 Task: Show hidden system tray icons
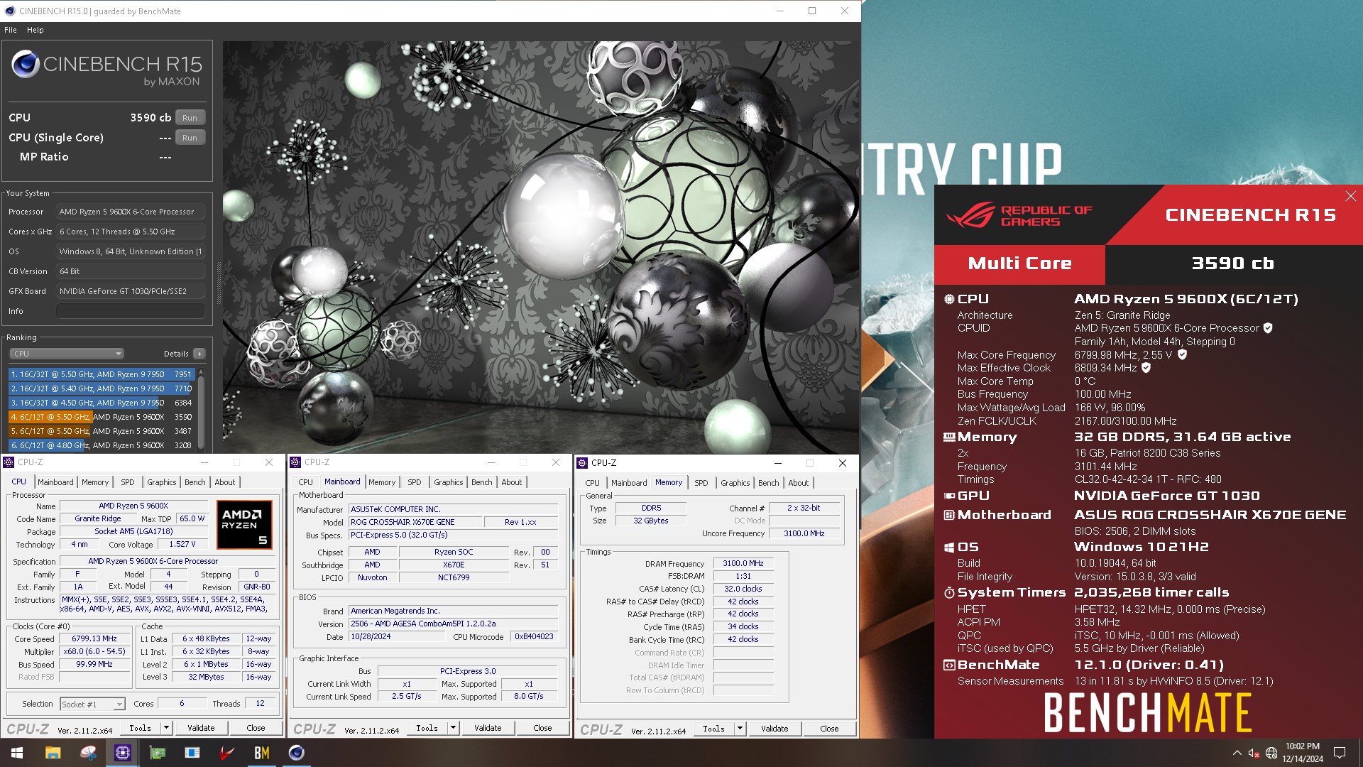1237,753
